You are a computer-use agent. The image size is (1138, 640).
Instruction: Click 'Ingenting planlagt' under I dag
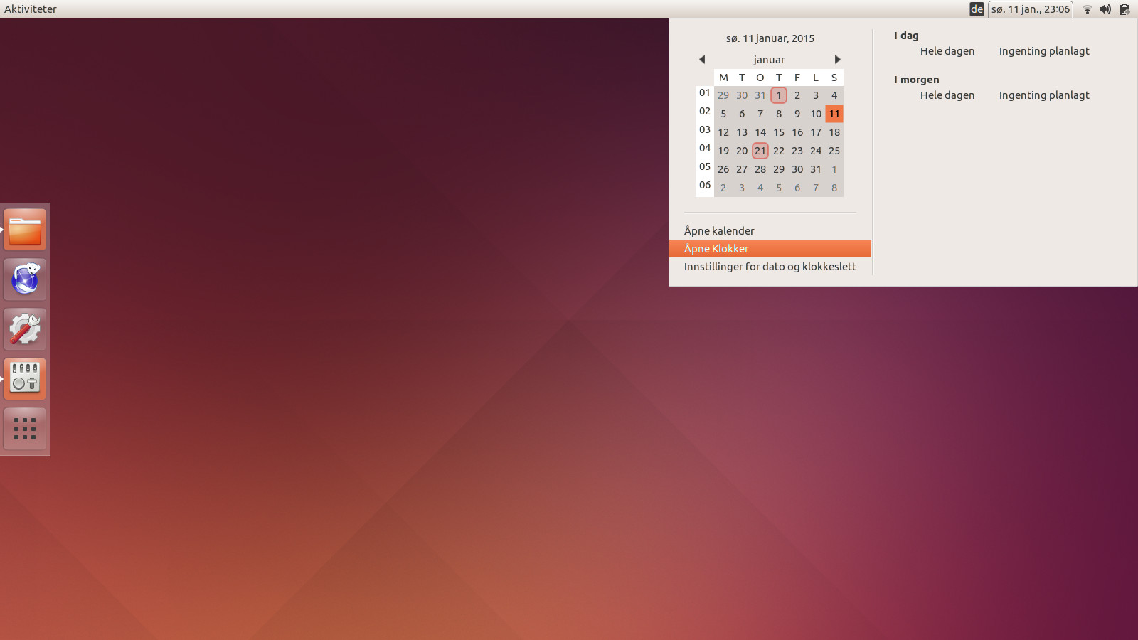[x=1044, y=51]
